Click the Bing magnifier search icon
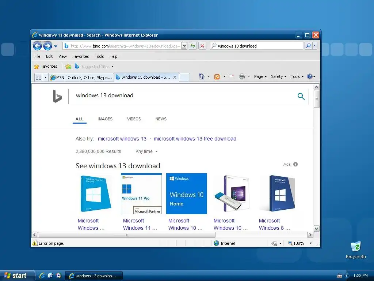The width and height of the screenshot is (374, 281). click(x=301, y=97)
